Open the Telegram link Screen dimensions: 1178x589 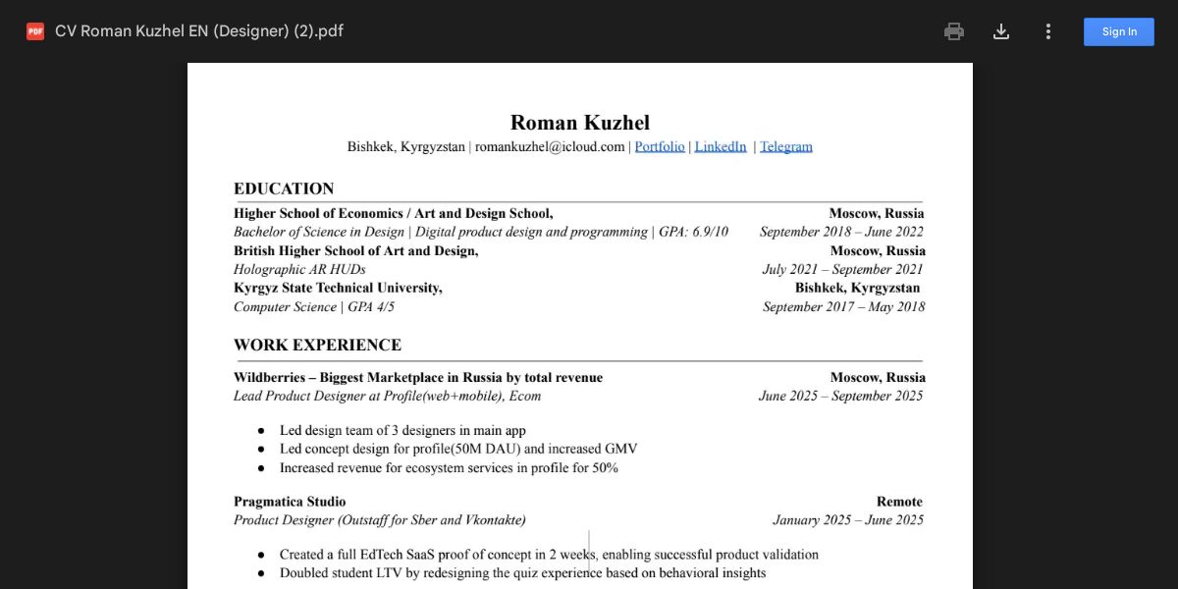[786, 146]
